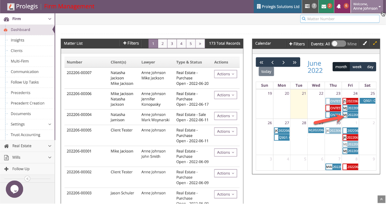Open Actions dropdown for matter 202206-00007

tap(225, 74)
